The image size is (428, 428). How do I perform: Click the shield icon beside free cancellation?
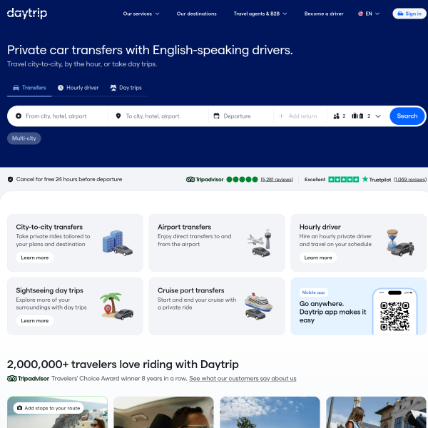pos(11,179)
